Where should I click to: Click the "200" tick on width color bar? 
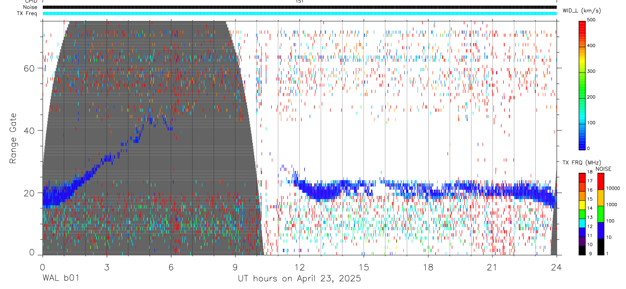(591, 97)
